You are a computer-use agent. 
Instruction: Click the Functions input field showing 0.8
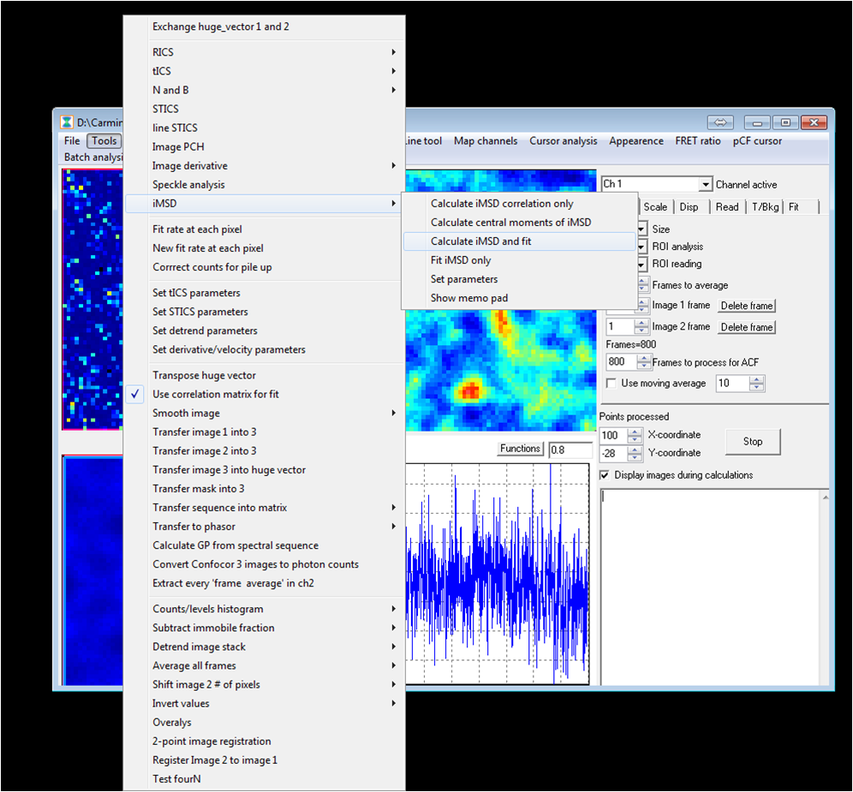[x=570, y=450]
